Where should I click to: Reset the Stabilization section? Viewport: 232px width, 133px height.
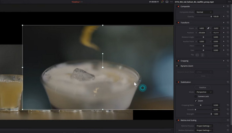coord(228,82)
